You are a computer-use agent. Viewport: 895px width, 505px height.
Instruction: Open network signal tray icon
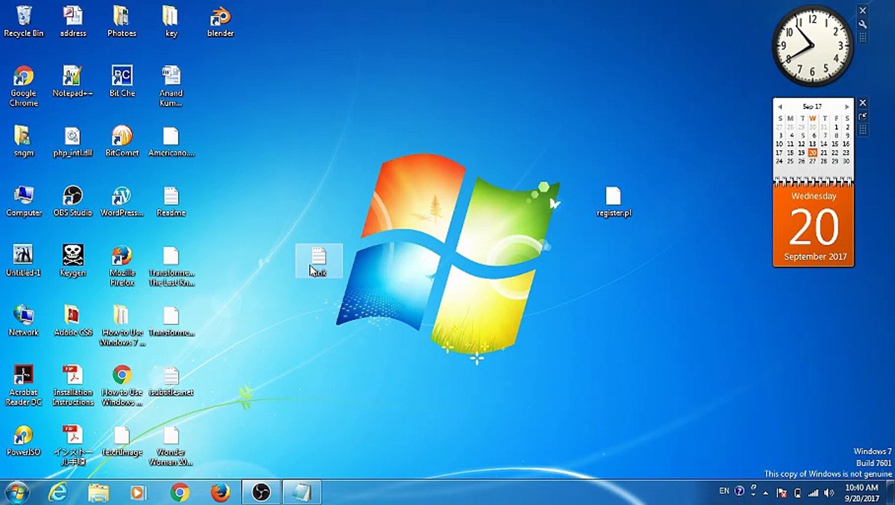tap(814, 493)
